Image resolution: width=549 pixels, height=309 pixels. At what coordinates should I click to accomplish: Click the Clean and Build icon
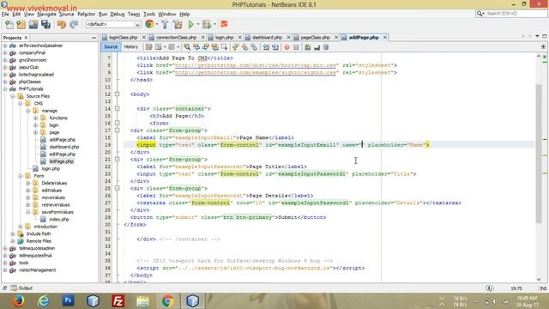point(178,24)
